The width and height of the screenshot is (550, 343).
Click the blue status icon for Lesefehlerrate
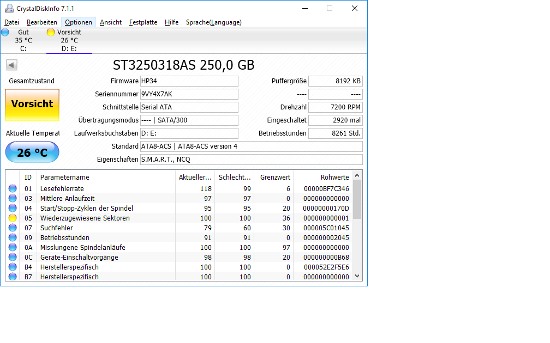pos(13,188)
